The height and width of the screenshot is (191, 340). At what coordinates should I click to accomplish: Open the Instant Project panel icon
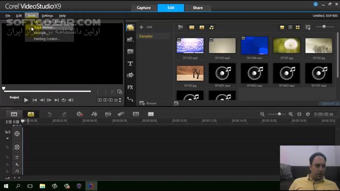[130, 39]
